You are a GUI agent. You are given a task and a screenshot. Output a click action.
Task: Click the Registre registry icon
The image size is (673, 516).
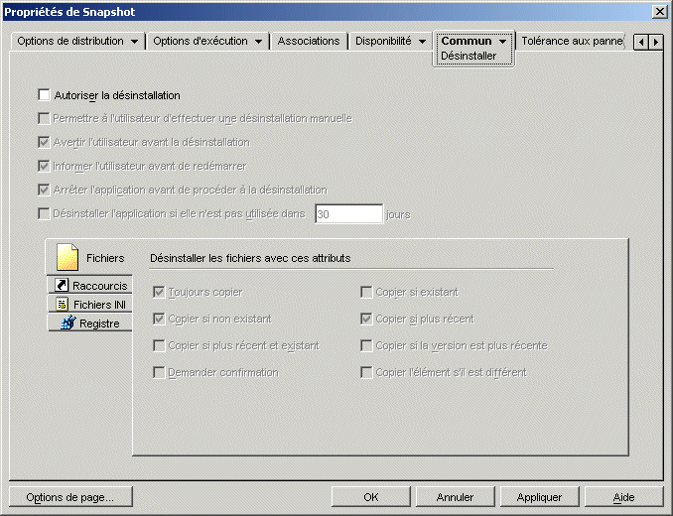pos(68,322)
